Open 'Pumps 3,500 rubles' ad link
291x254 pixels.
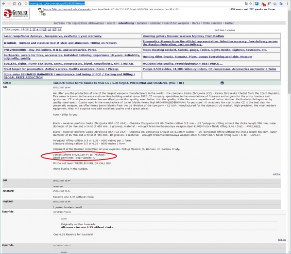tap(209, 69)
